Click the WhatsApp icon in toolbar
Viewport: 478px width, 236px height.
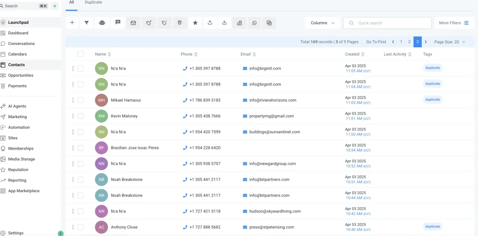[255, 23]
